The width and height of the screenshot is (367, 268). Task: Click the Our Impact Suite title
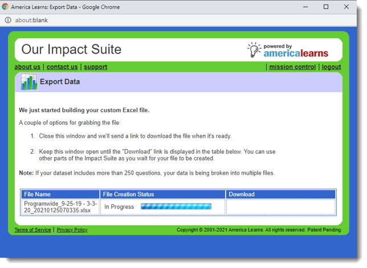pos(71,50)
